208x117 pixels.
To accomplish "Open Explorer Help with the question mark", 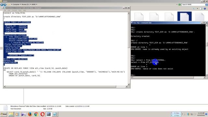I will tap(205, 9).
